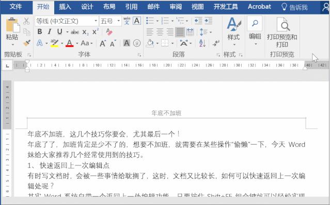Click the header text 年底不加班
This screenshot has height=205, width=330.
166,113
